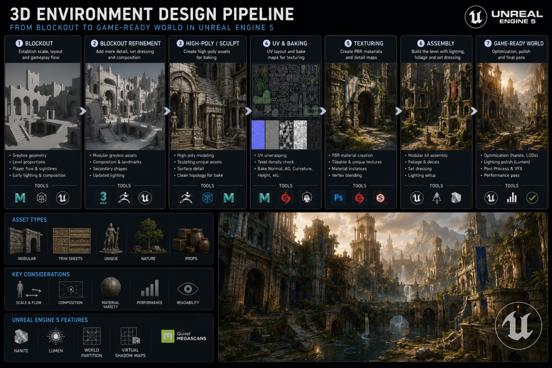Open the Assembly stage render image
The width and height of the screenshot is (552, 368).
pyautogui.click(x=437, y=107)
